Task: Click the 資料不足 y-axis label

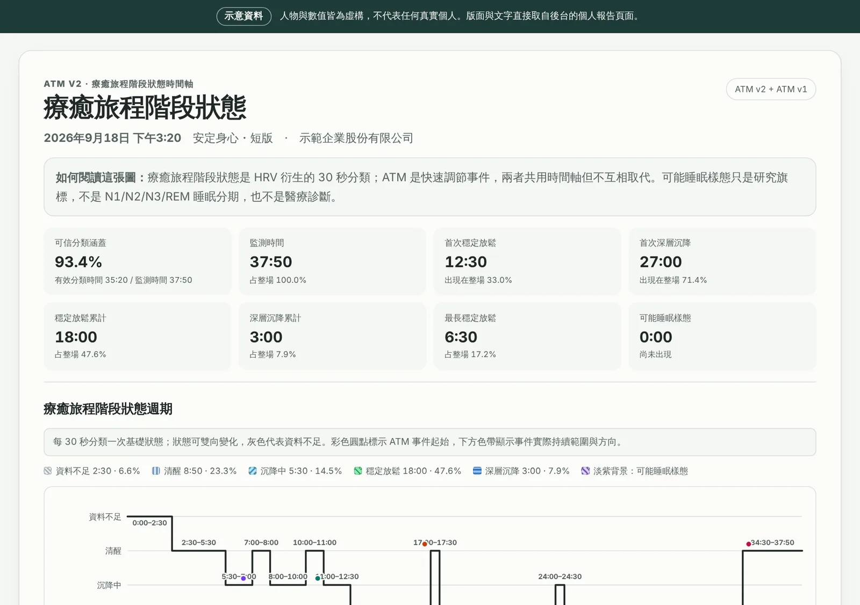Action: [105, 517]
